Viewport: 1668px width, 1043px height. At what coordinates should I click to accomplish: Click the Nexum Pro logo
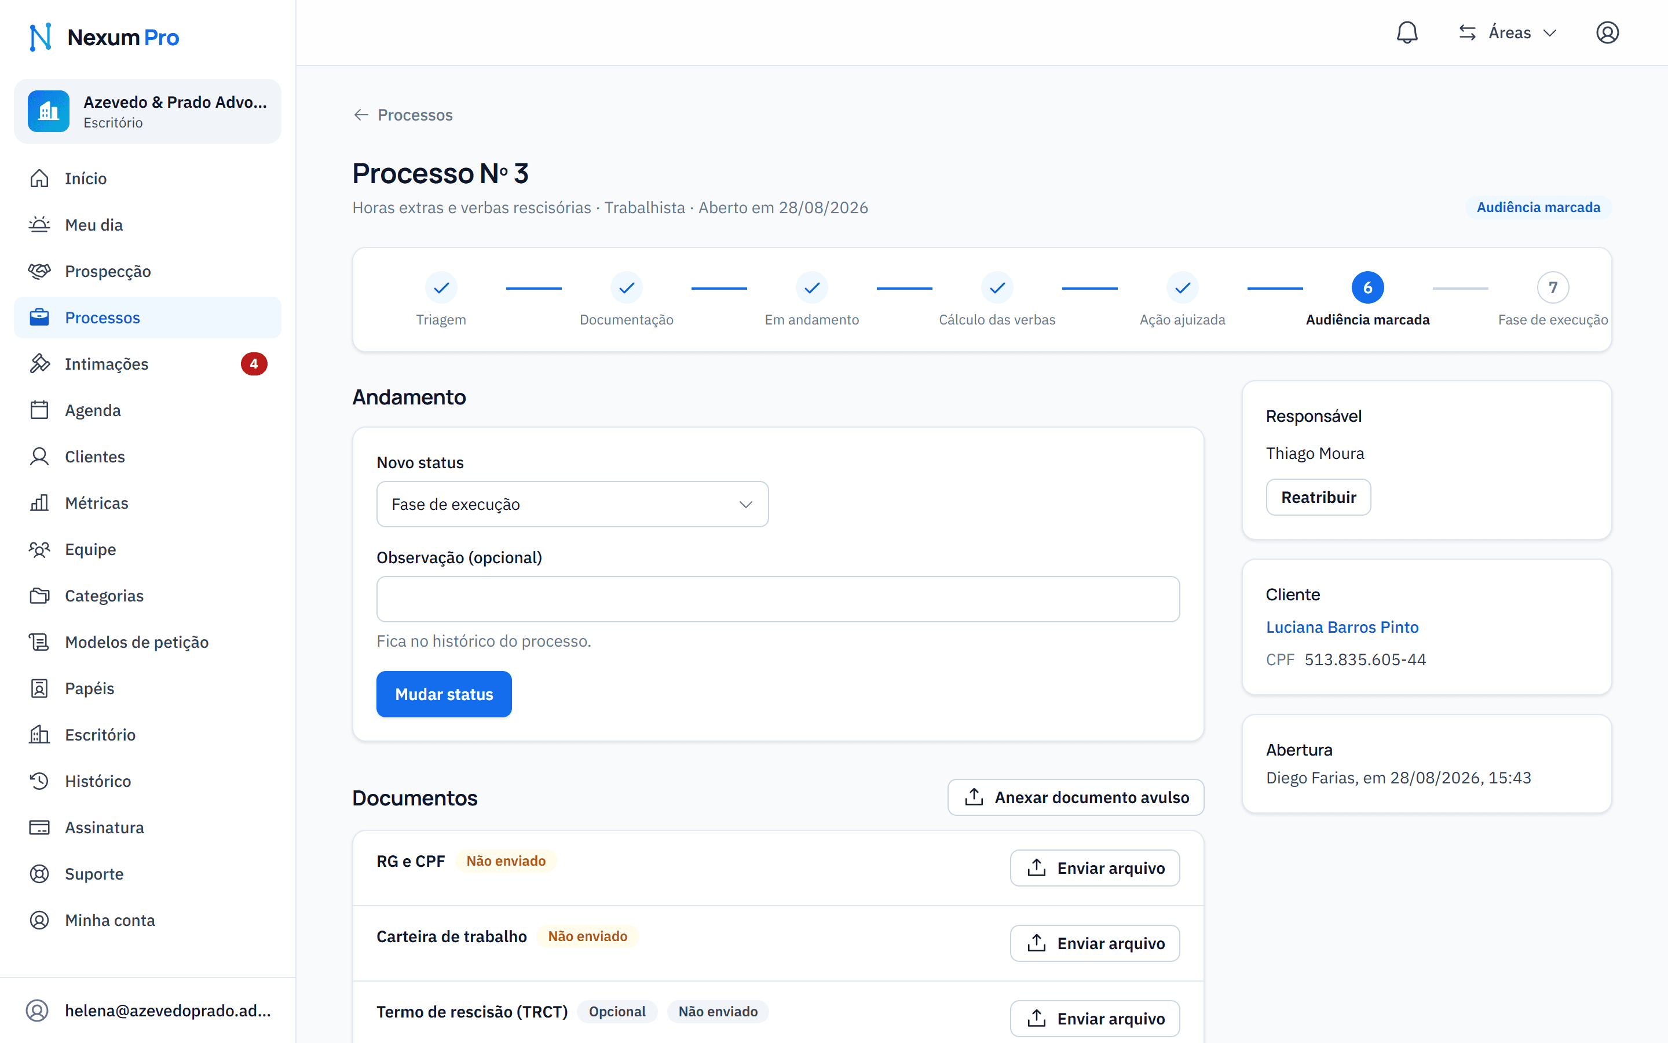[104, 37]
